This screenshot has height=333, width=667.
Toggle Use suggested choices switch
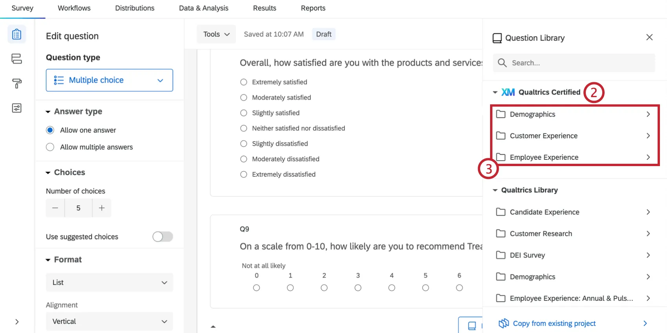[x=162, y=237]
